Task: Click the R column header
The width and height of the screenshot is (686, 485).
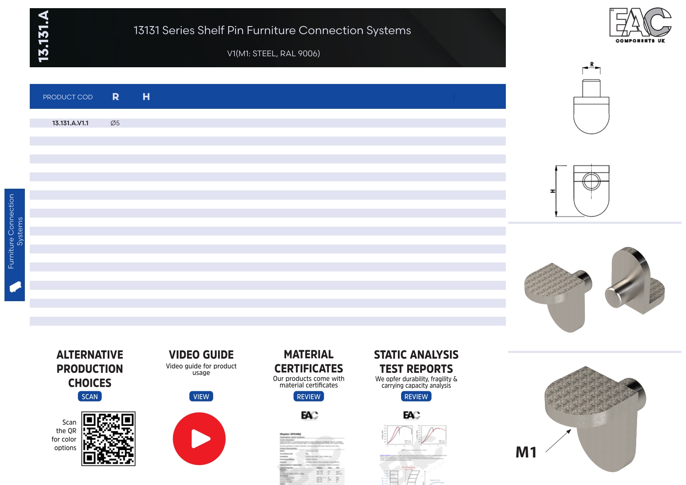Action: pyautogui.click(x=116, y=97)
